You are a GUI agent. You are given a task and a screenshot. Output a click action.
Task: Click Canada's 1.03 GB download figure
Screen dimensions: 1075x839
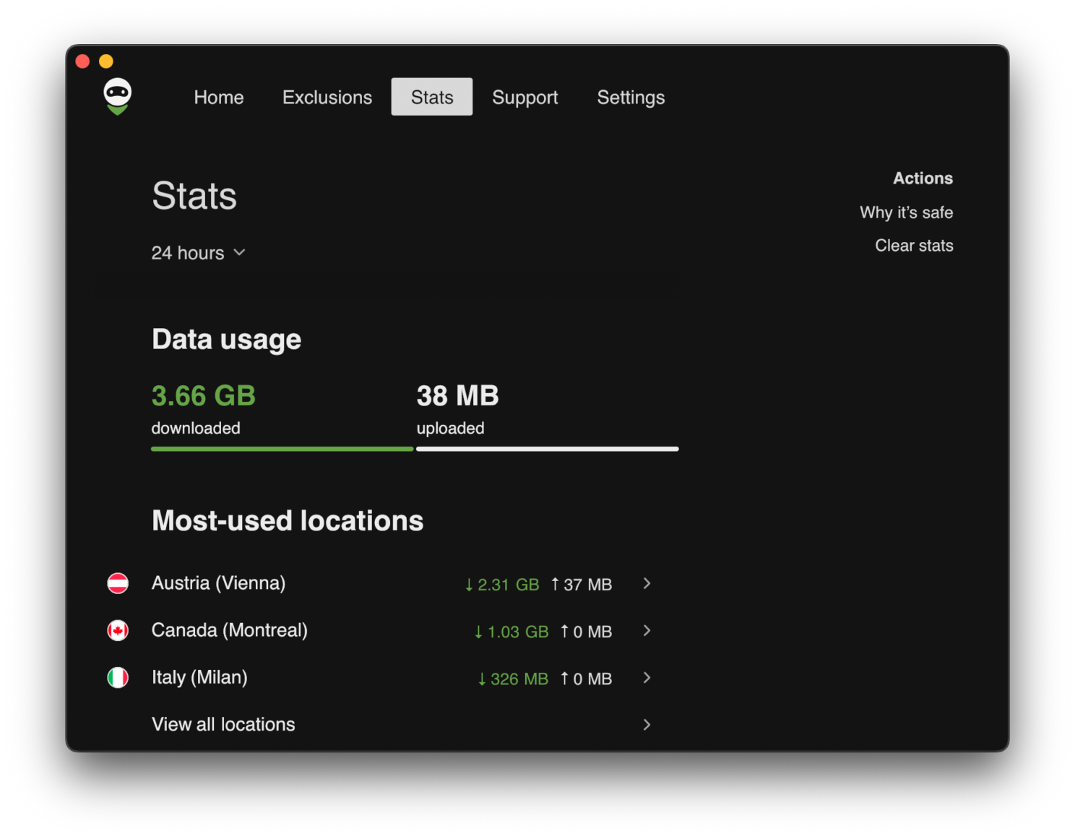(x=511, y=632)
